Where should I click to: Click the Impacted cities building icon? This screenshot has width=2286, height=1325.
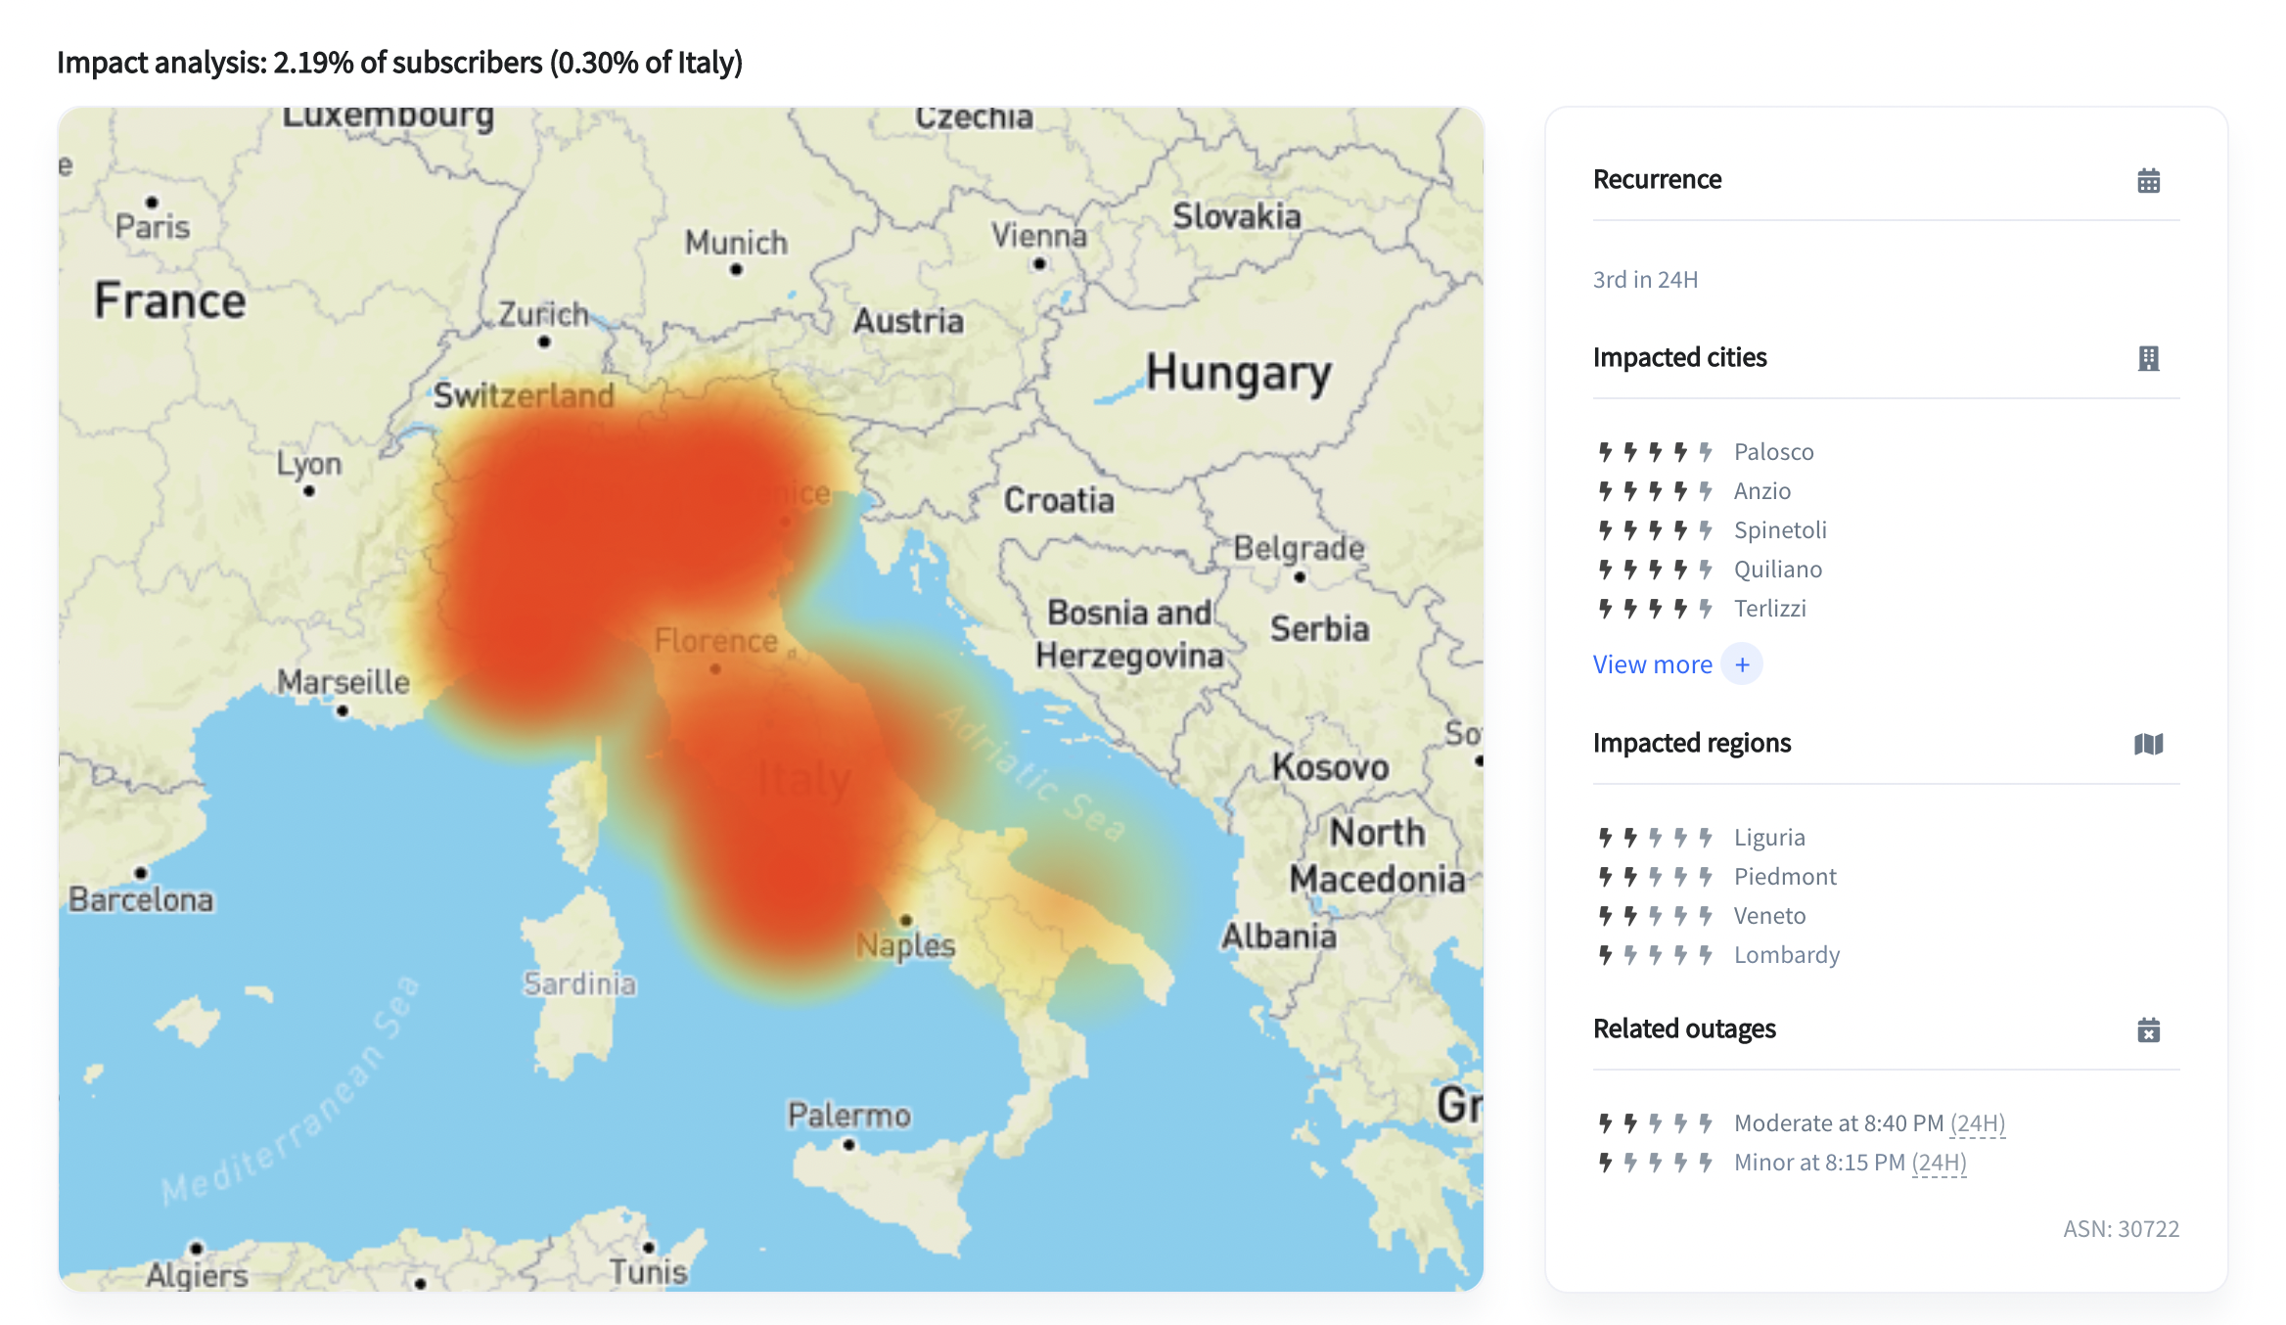pos(2148,358)
